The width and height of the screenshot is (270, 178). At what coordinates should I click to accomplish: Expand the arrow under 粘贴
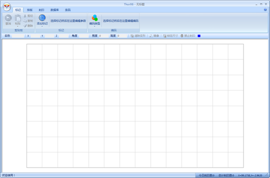point(18,27)
